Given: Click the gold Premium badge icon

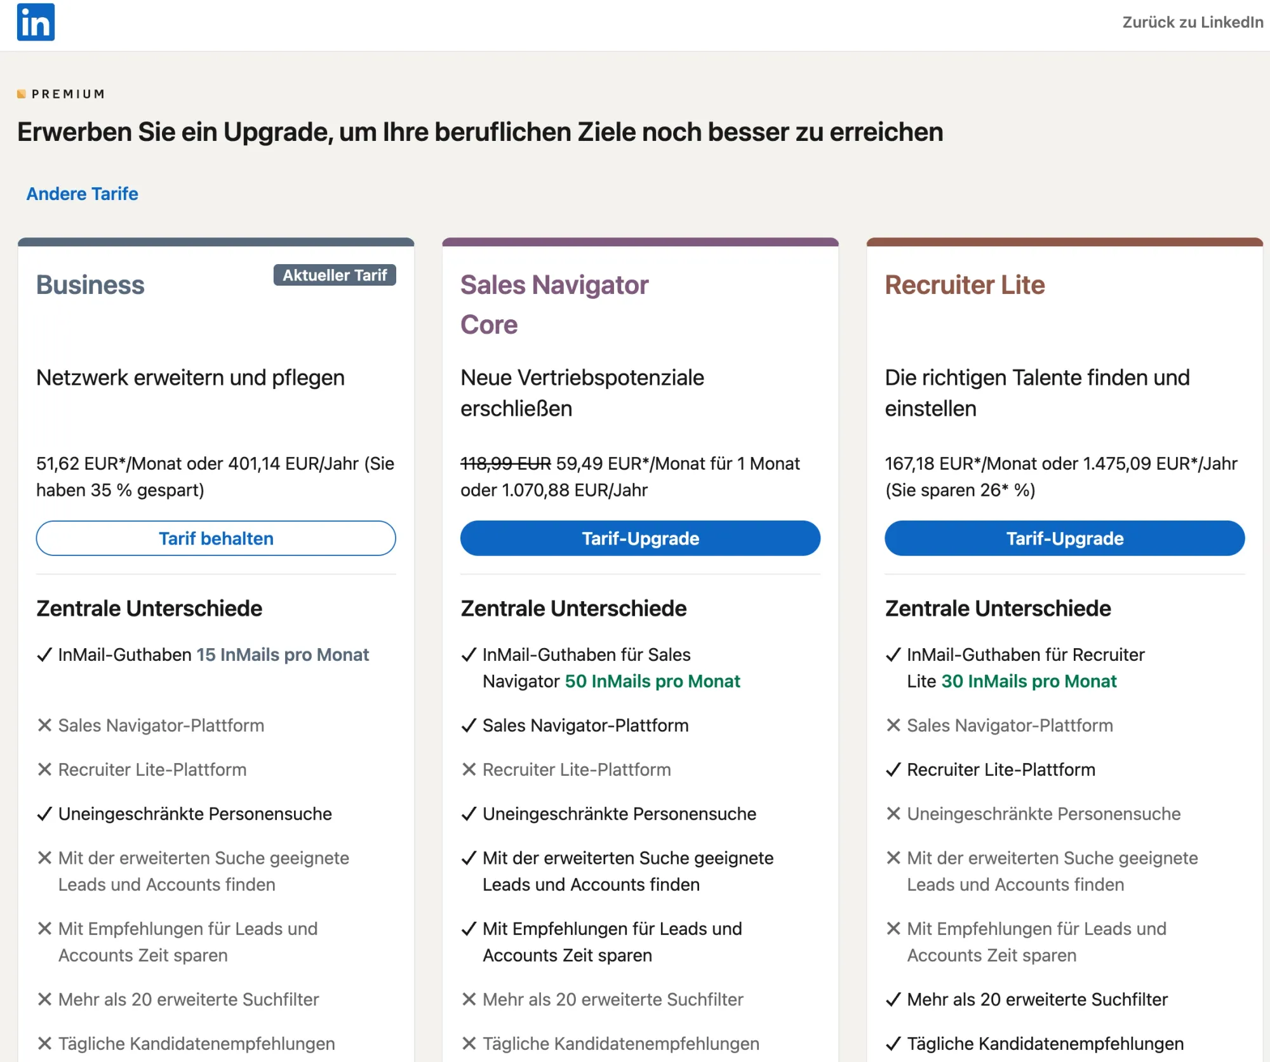Looking at the screenshot, I should tap(21, 94).
